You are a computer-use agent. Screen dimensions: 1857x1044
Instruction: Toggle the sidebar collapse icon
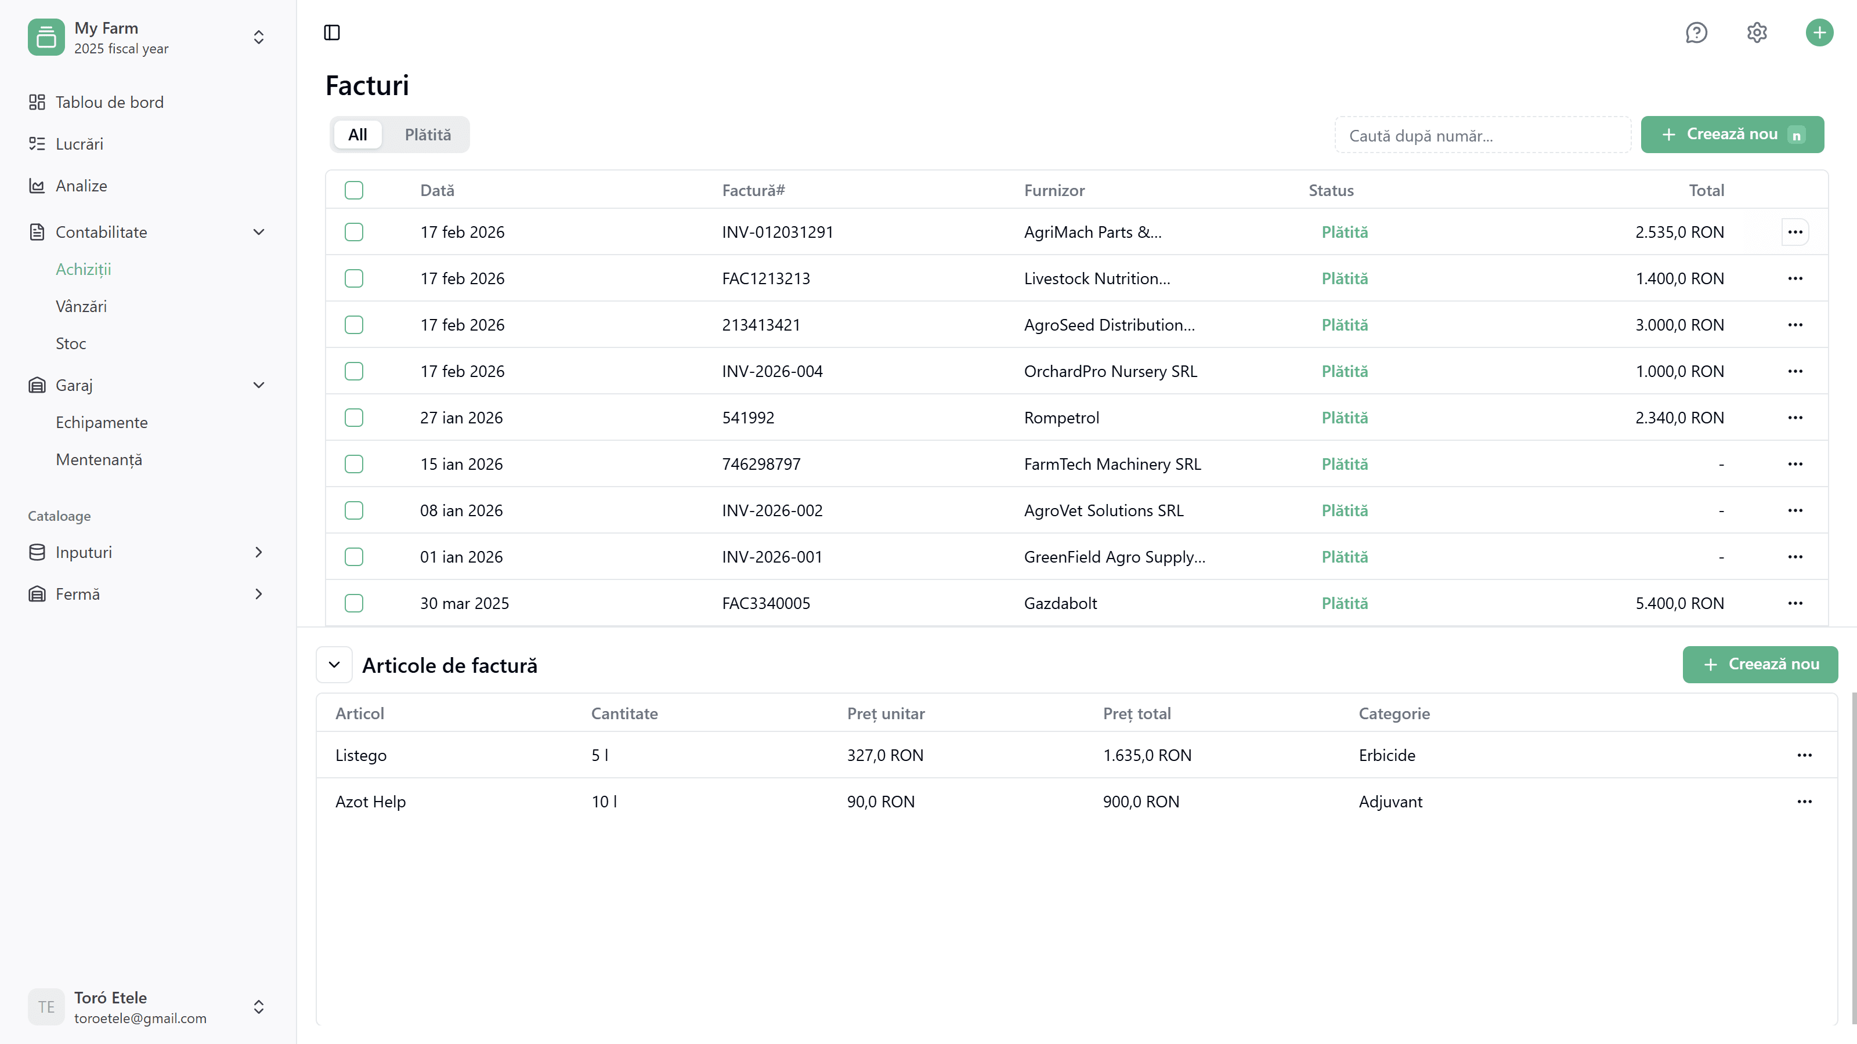click(331, 32)
